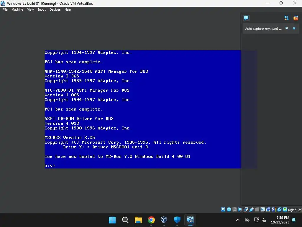The height and width of the screenshot is (227, 302).
Task: Click the 'Drive X: = Driver MSCD001' line
Action: (106, 147)
